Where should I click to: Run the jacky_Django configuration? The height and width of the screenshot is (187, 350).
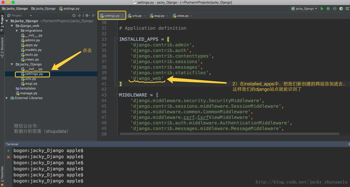(x=322, y=9)
